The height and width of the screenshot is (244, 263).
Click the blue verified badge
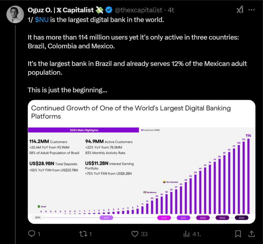(108, 10)
